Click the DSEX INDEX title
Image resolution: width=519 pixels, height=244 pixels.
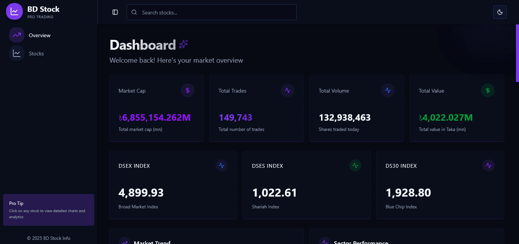click(x=134, y=166)
